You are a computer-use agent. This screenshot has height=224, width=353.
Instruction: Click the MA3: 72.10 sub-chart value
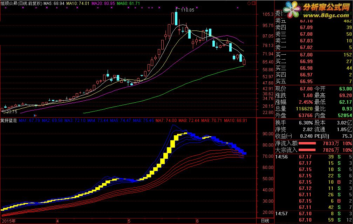click(x=75, y=121)
